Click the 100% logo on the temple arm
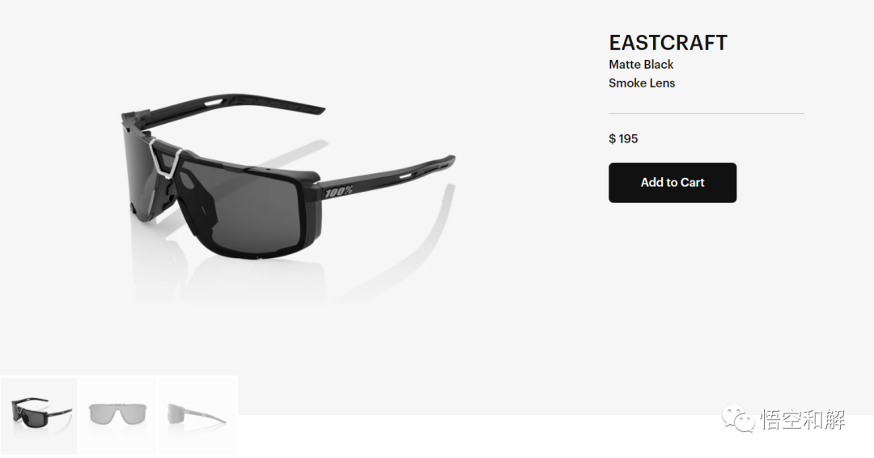This screenshot has height=458, width=874. 339,192
